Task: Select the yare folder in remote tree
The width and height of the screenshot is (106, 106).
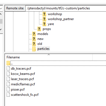Action: [51, 24]
